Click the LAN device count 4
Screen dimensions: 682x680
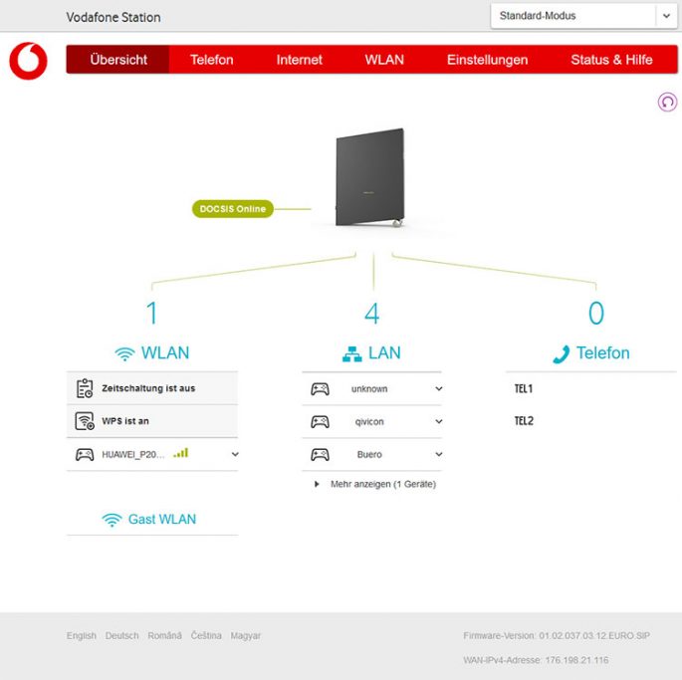(372, 313)
